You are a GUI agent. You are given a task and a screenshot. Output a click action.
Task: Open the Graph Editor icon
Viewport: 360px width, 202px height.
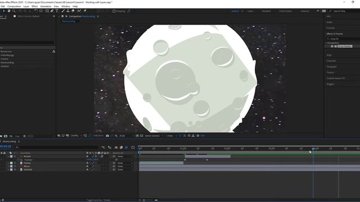point(133,148)
